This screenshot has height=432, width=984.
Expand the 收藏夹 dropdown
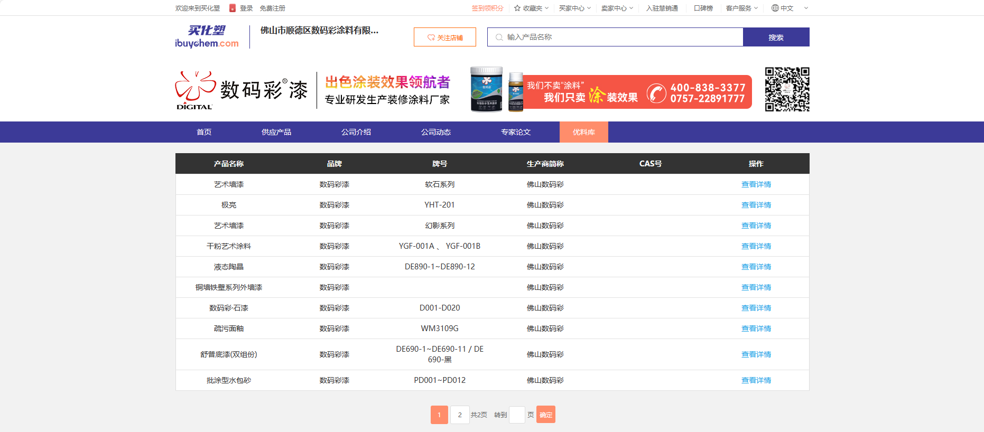click(x=532, y=8)
